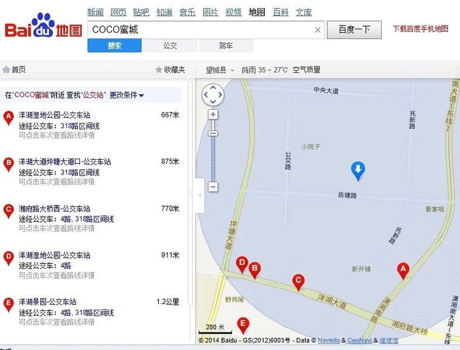Click 4路 under result D
The width and height of the screenshot is (460, 350).
(x=65, y=265)
